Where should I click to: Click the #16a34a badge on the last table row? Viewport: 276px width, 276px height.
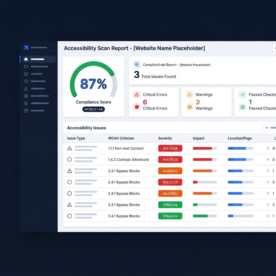(170, 216)
